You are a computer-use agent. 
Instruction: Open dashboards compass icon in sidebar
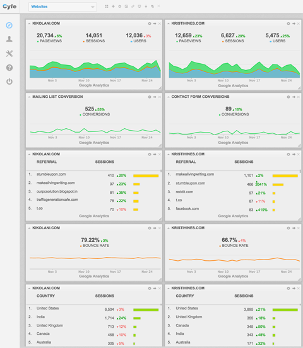tap(9, 25)
